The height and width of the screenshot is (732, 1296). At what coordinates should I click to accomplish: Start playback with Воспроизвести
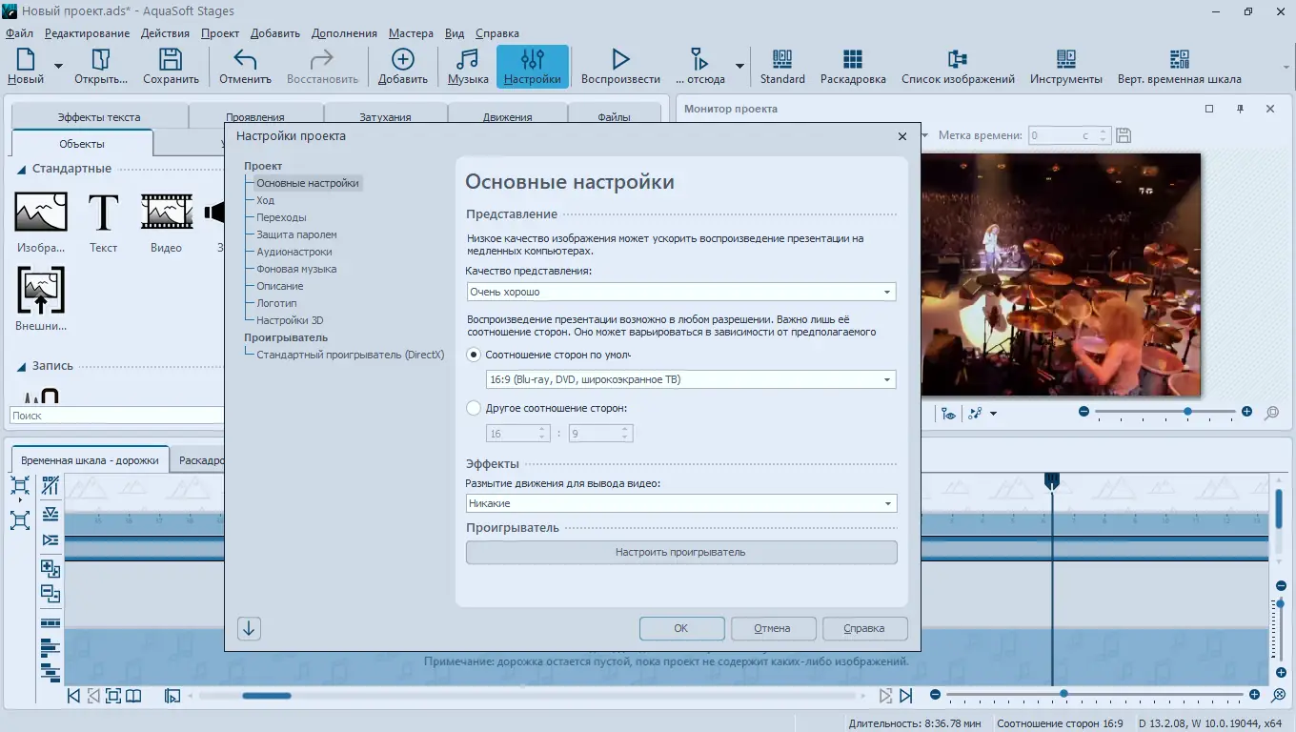click(x=620, y=67)
